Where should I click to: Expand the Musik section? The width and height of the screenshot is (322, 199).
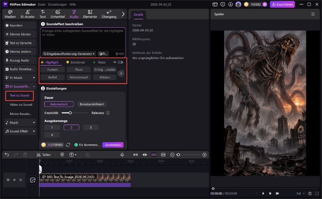click(20, 123)
